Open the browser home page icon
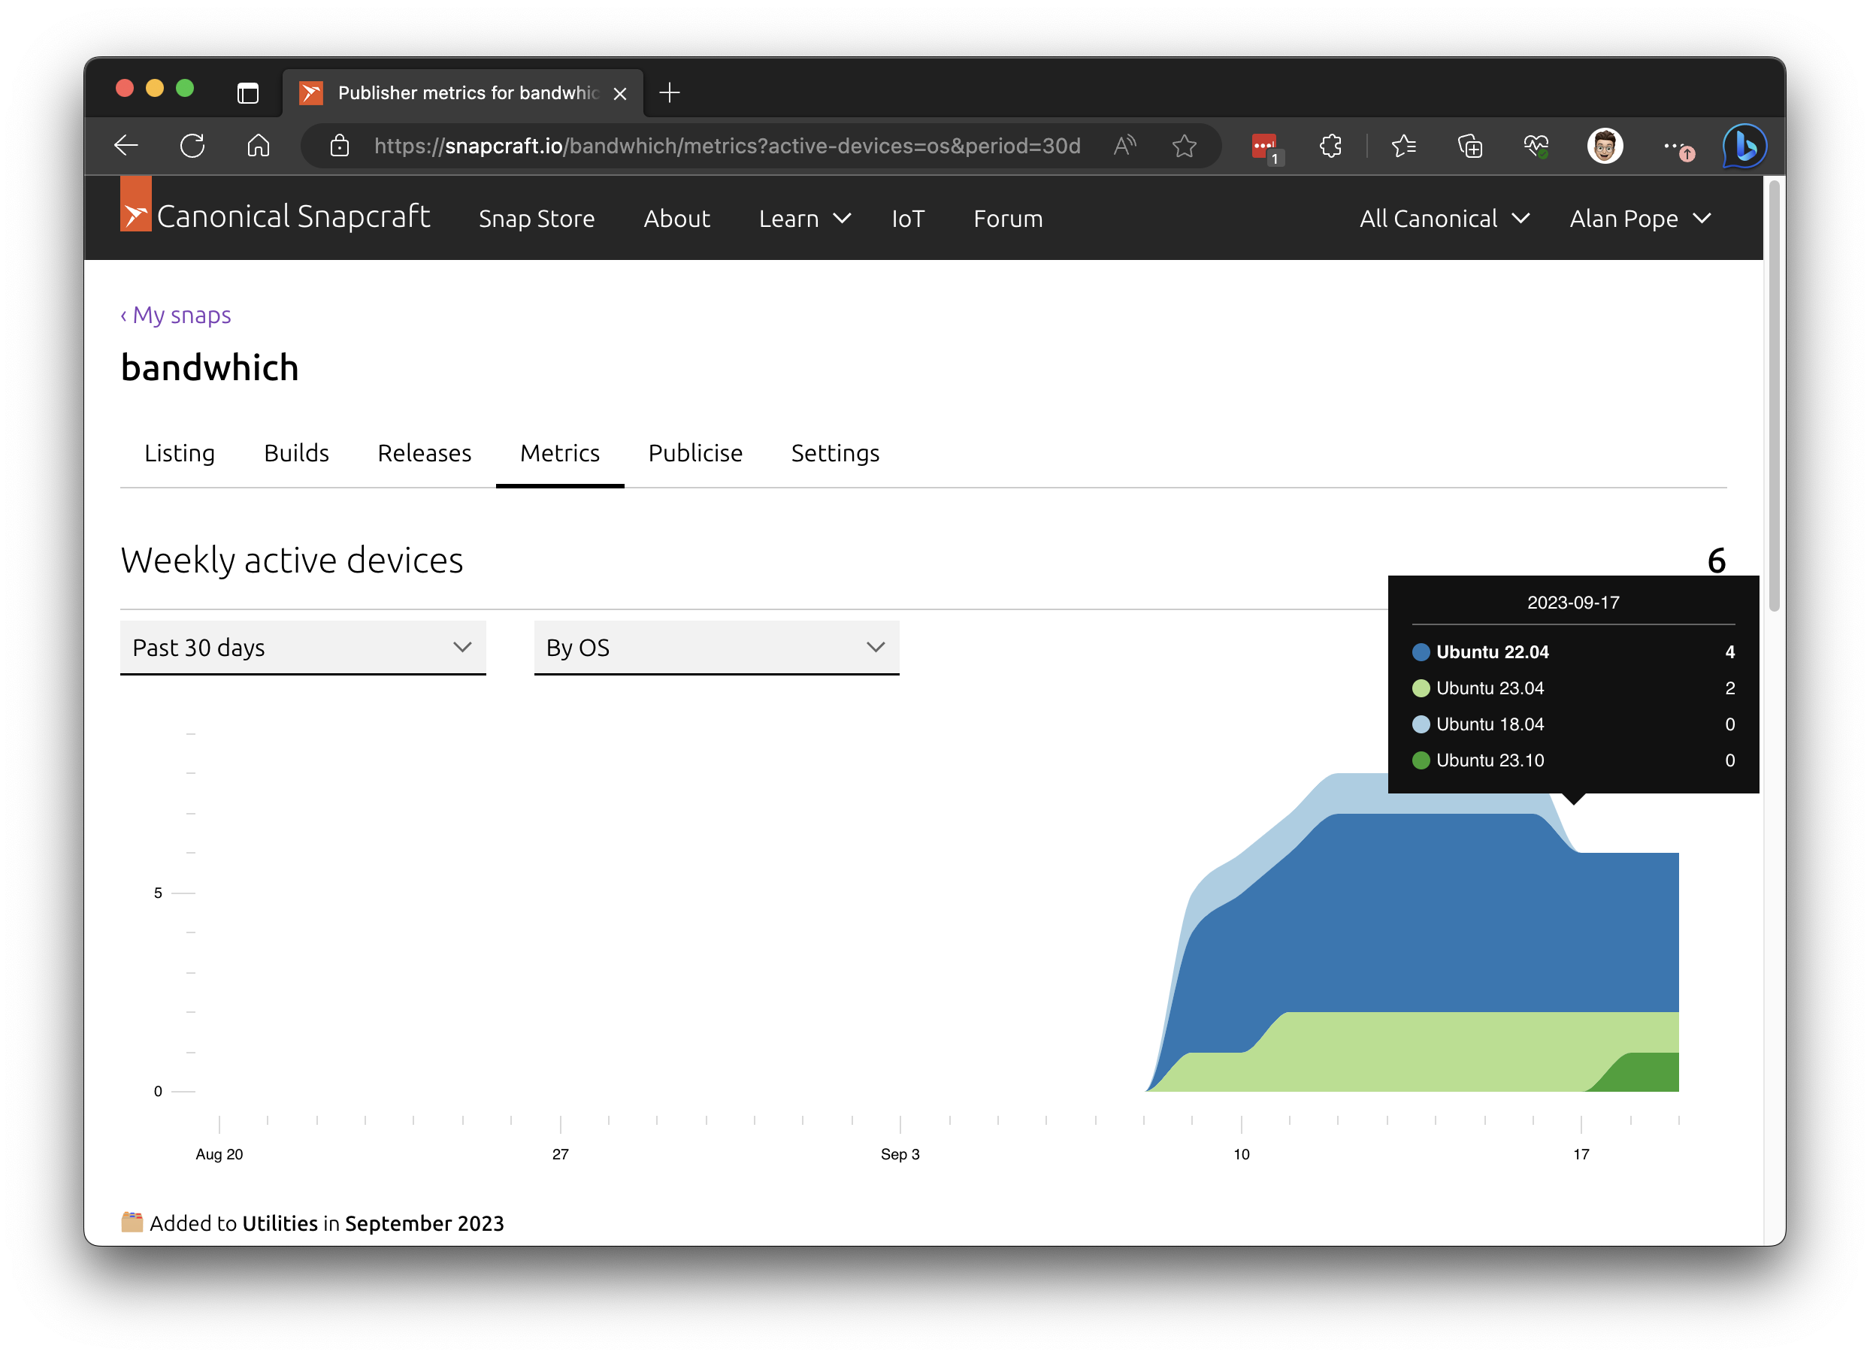Screen dimensions: 1870x1357 pyautogui.click(x=258, y=146)
